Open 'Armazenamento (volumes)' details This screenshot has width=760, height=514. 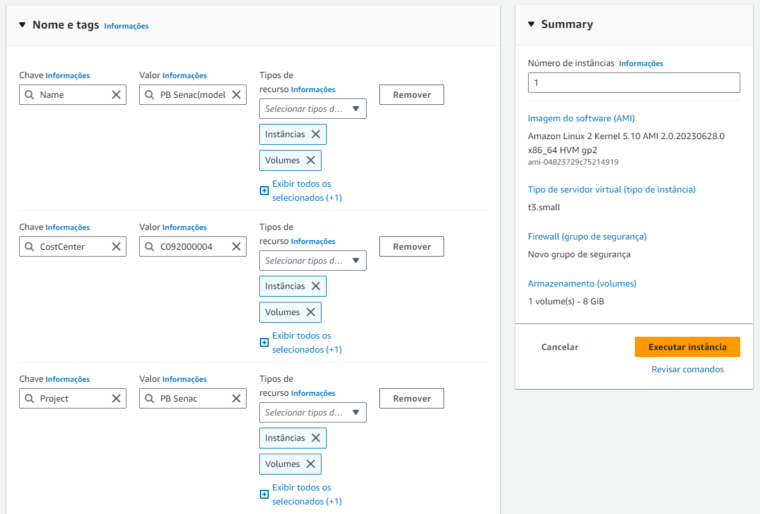click(x=581, y=283)
